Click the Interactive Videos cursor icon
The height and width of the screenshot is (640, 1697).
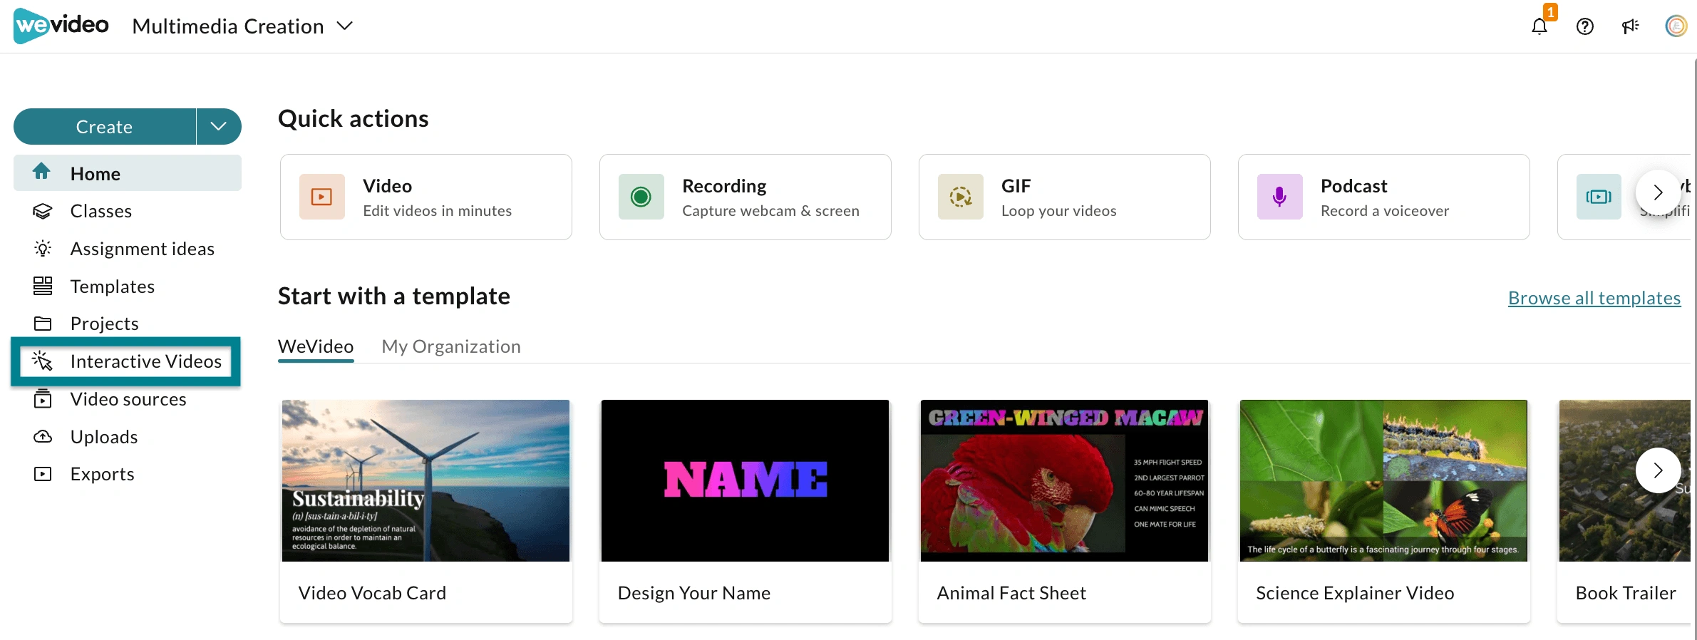pyautogui.click(x=43, y=361)
